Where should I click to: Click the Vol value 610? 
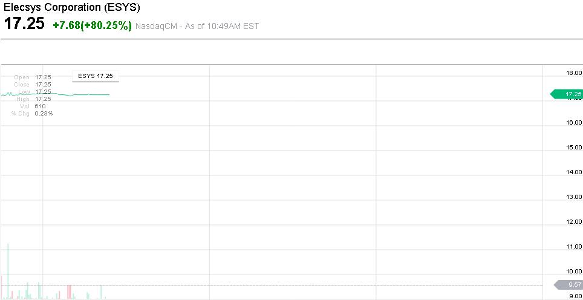point(40,106)
